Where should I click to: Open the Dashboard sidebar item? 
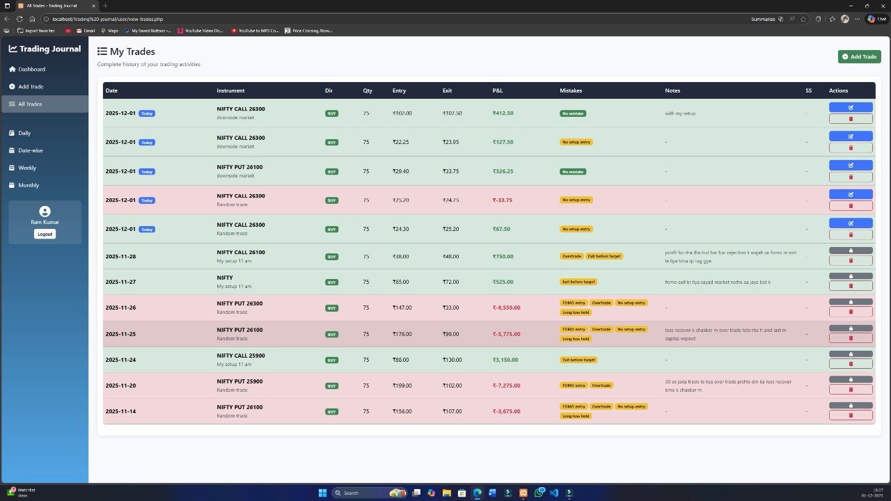31,70
